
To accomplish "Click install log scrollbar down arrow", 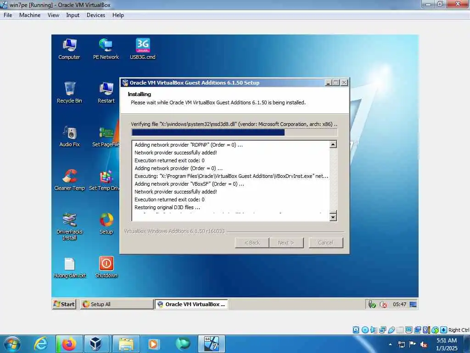I will click(333, 217).
